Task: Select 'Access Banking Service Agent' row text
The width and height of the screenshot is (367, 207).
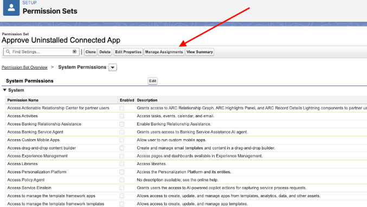Action: pyautogui.click(x=35, y=132)
